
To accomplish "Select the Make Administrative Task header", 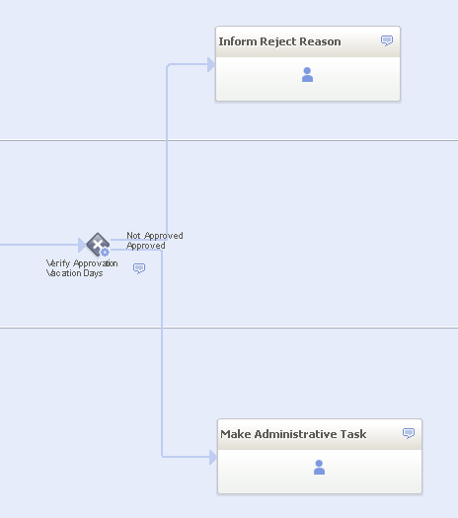I will [x=320, y=434].
